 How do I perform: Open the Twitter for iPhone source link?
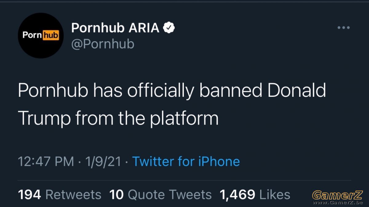tap(186, 162)
